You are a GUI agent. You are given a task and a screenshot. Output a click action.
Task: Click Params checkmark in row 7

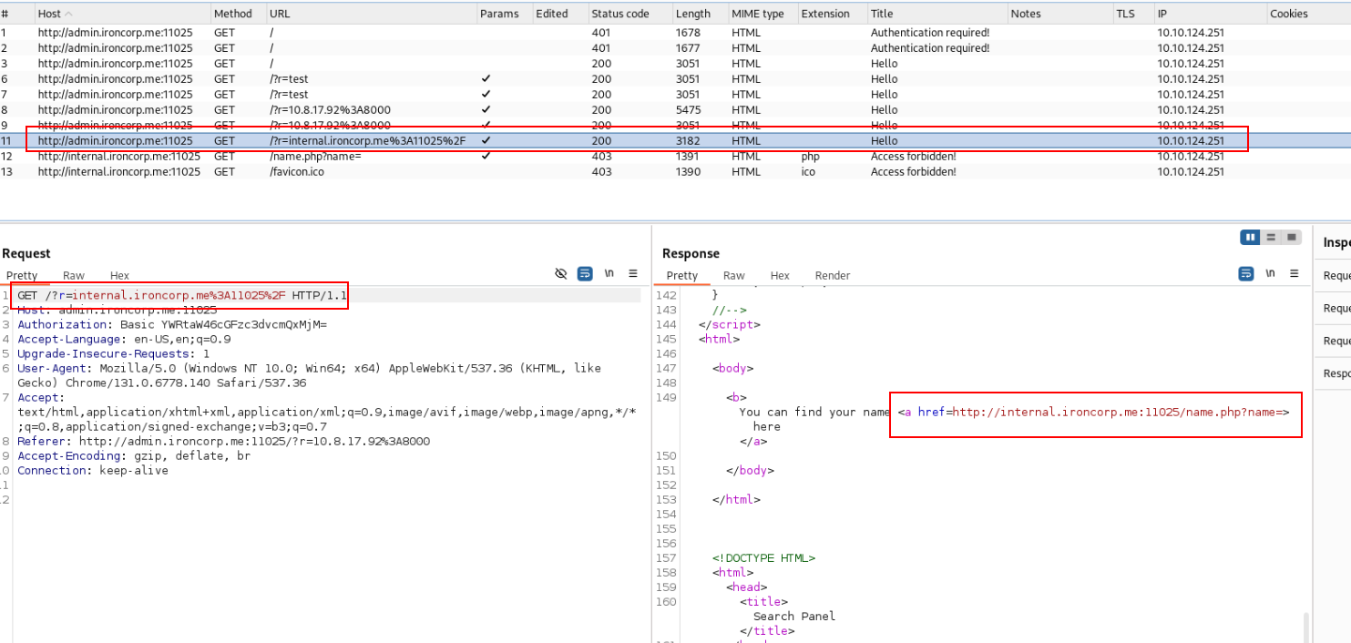[x=486, y=94]
